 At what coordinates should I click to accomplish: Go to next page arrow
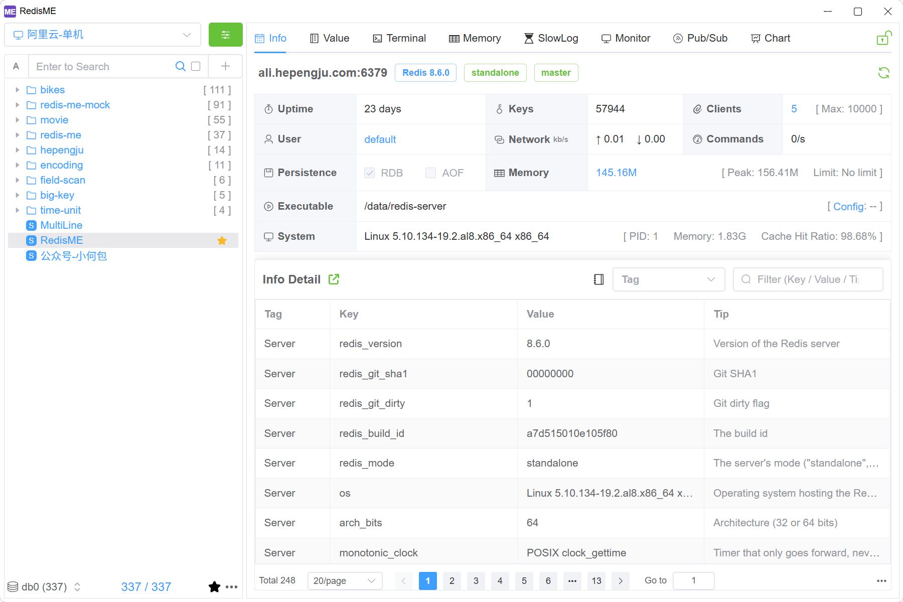621,581
